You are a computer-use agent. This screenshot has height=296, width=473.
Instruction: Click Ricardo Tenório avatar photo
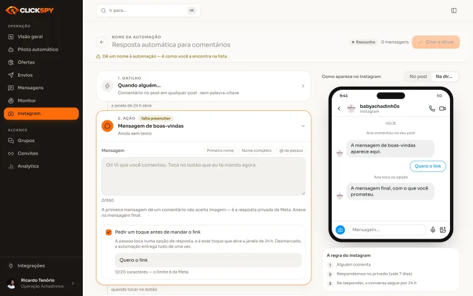tap(11, 284)
